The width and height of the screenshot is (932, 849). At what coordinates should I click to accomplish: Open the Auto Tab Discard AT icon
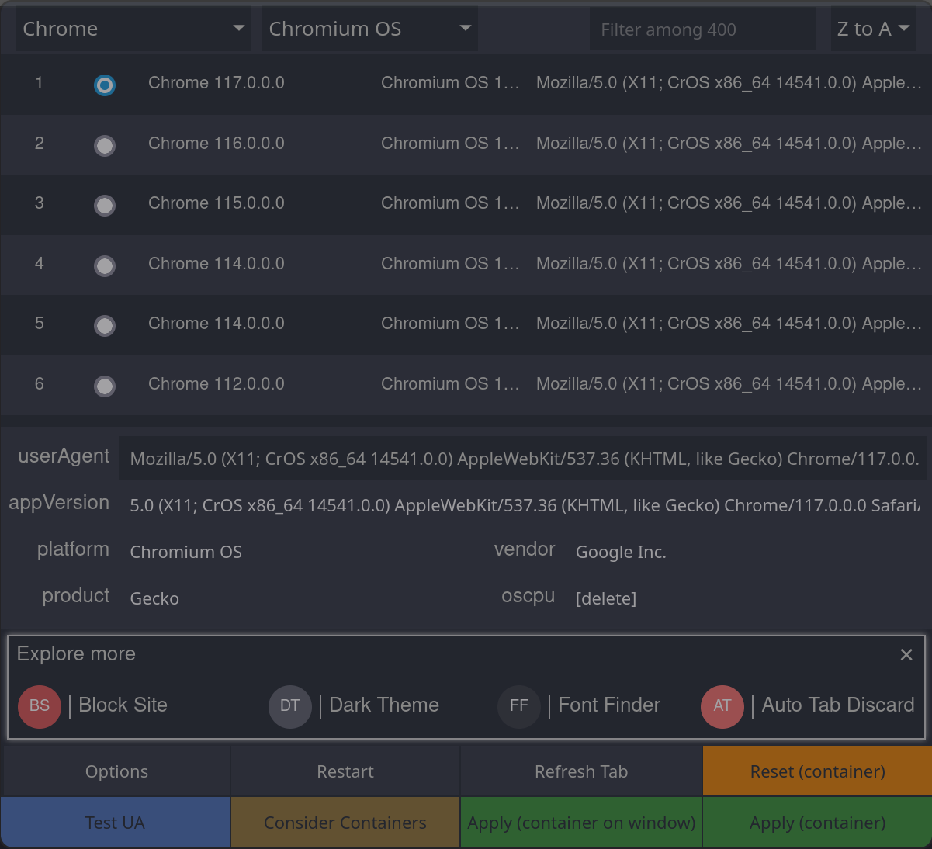(x=722, y=706)
